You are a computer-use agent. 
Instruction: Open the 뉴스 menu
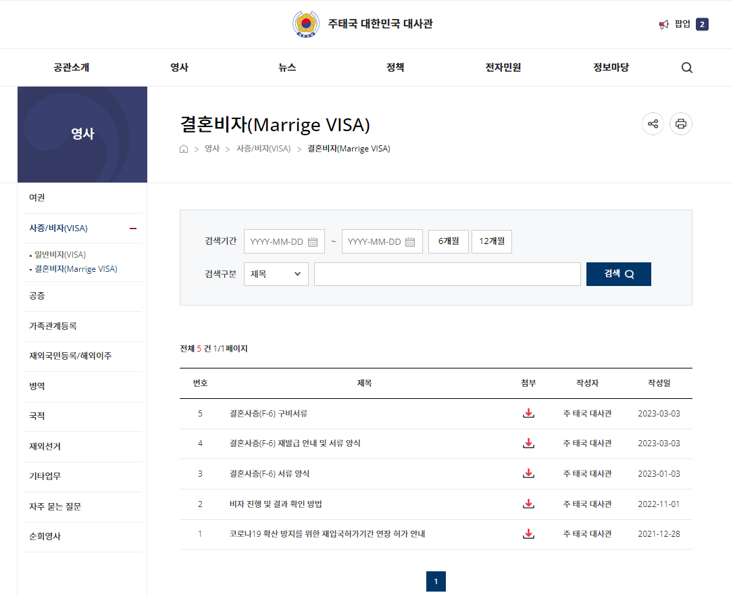[x=288, y=68]
